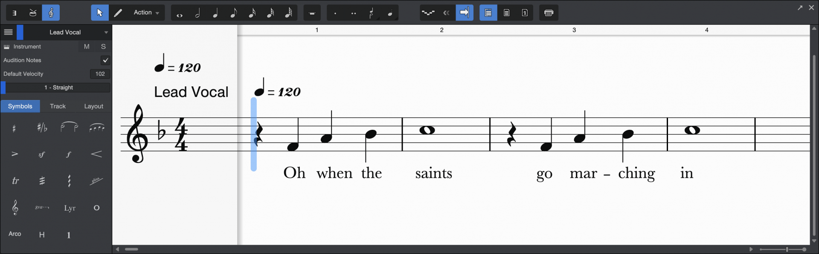Open the Action dropdown menu
Image resolution: width=819 pixels, height=254 pixels.
point(146,13)
